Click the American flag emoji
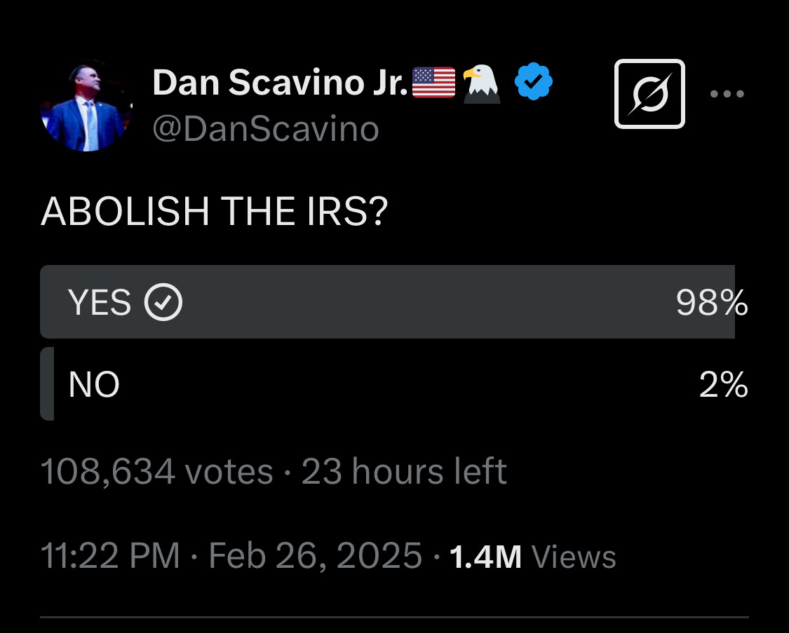The width and height of the screenshot is (789, 633). tap(433, 83)
